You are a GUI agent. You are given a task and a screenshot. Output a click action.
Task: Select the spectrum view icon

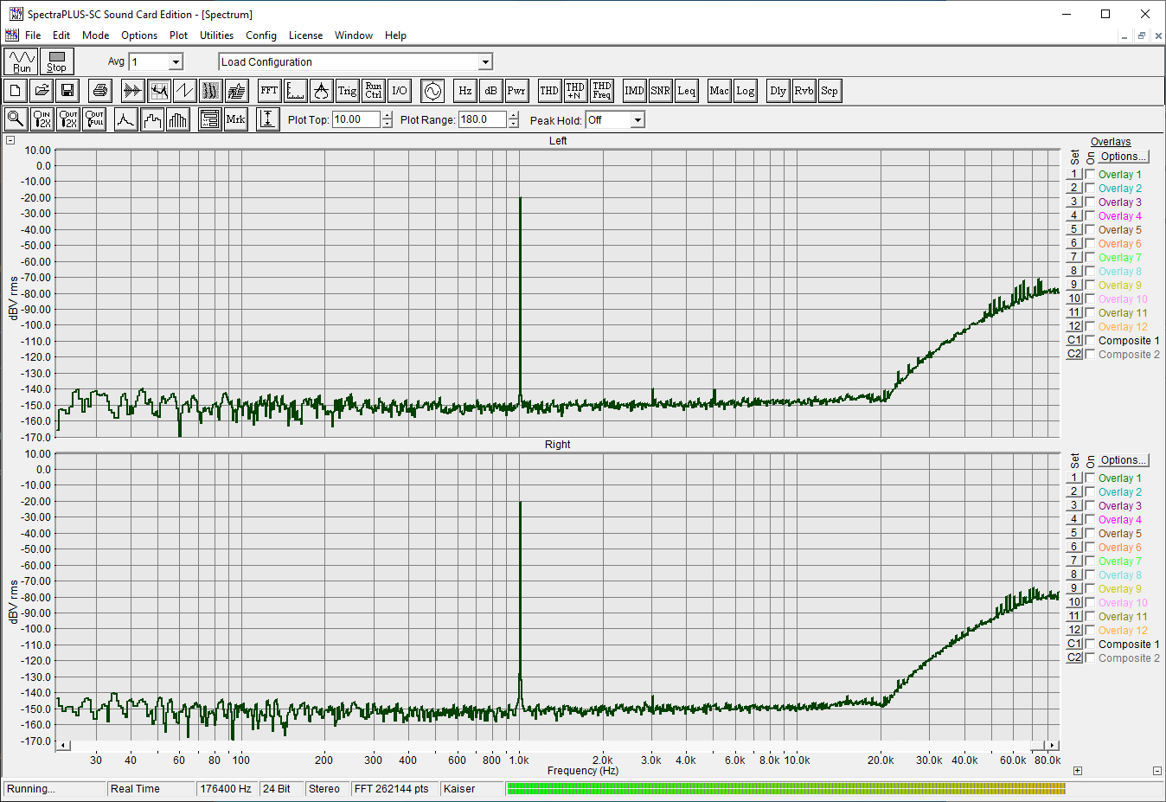(x=158, y=91)
